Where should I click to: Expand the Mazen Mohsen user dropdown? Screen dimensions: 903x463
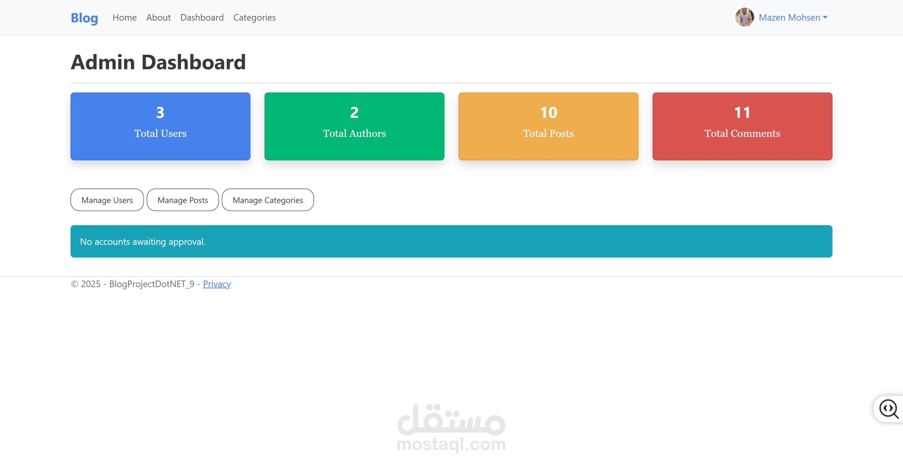(793, 17)
